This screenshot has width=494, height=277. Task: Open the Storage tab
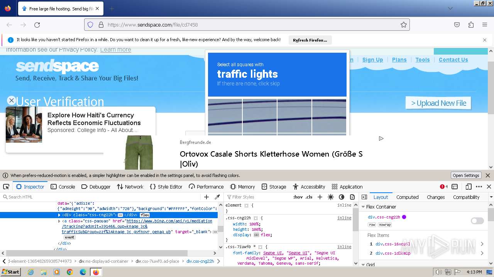[x=274, y=187]
